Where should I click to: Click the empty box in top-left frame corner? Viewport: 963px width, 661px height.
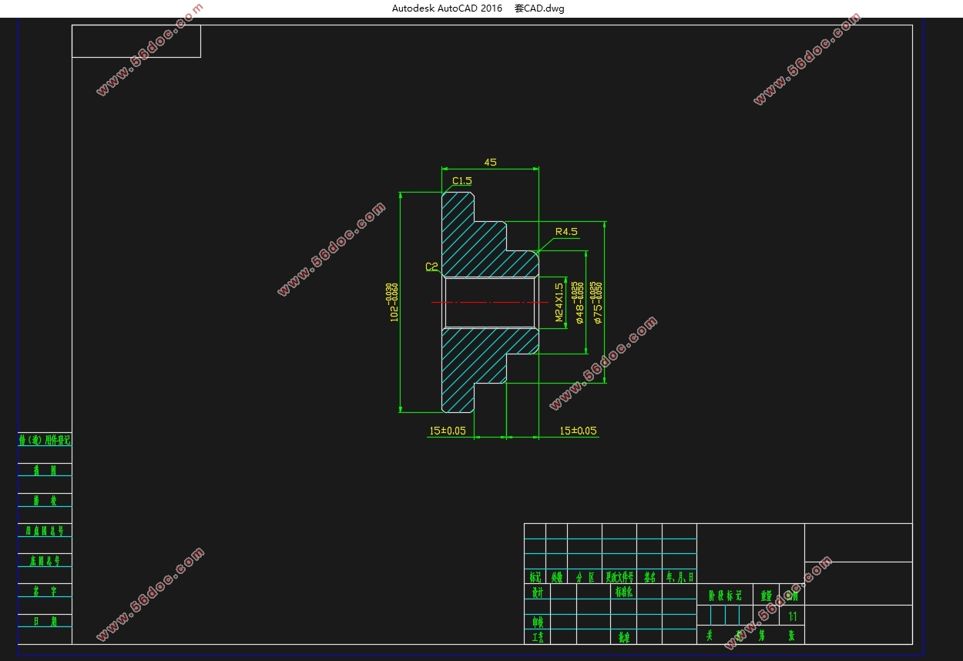click(136, 41)
